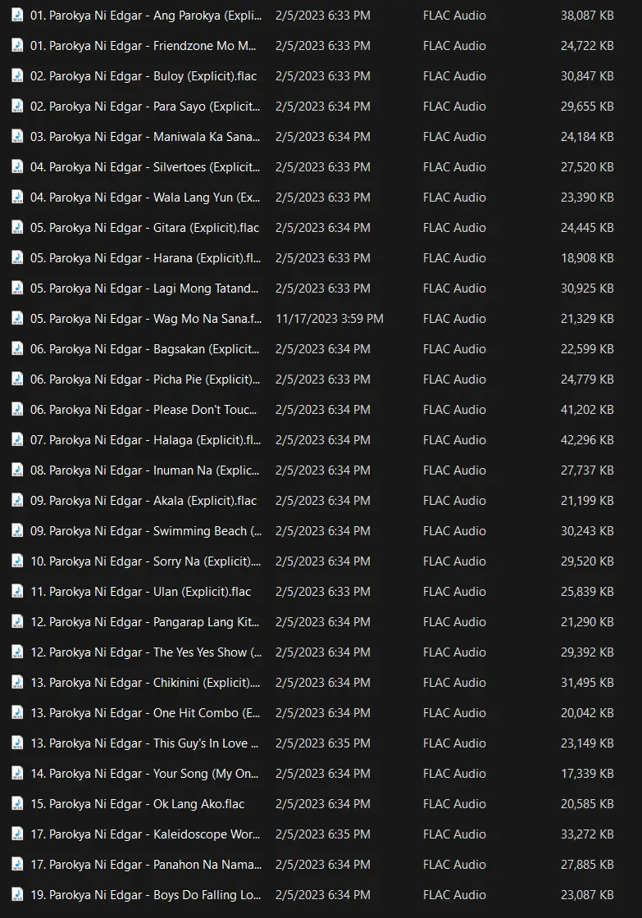Click the file name Buloy (Explicit).flac
This screenshot has width=642, height=918.
click(x=143, y=76)
